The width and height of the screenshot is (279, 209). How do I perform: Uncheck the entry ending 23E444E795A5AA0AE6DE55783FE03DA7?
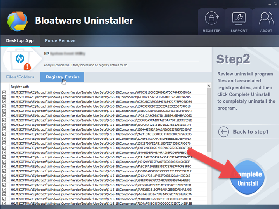[x=4, y=129]
